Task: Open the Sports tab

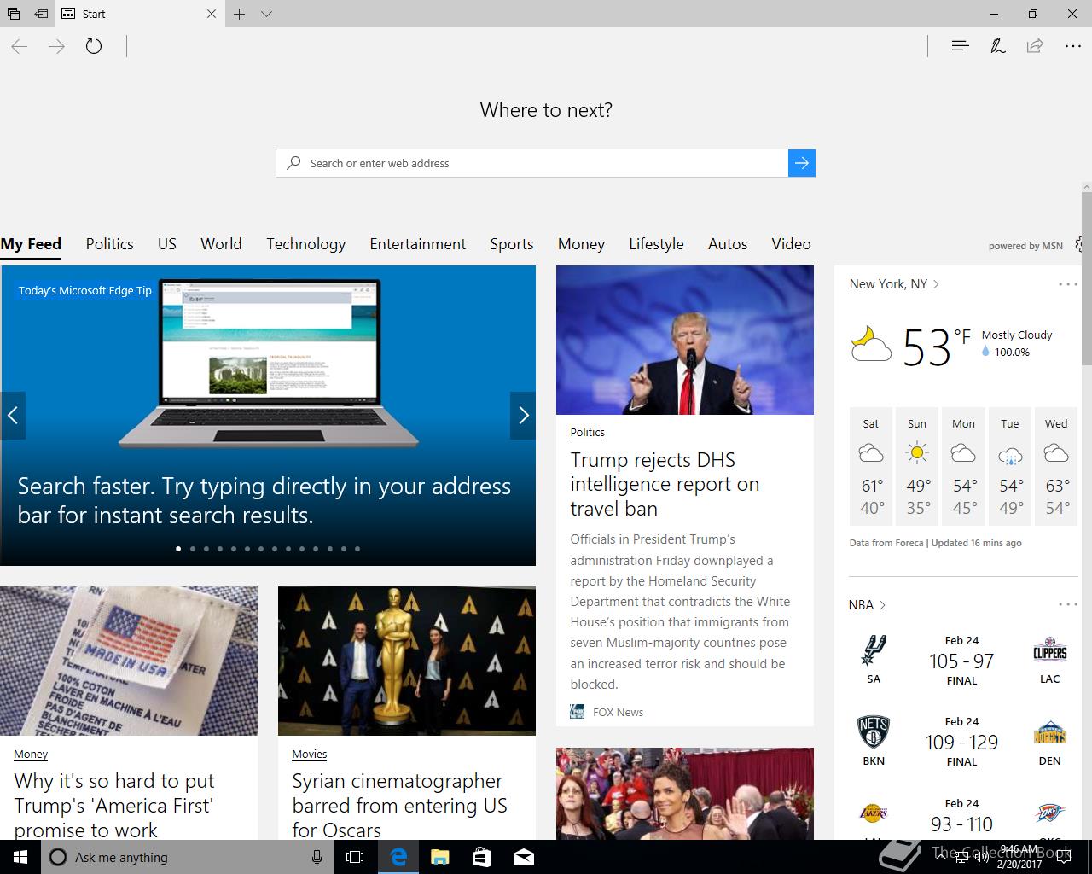Action: (x=512, y=244)
